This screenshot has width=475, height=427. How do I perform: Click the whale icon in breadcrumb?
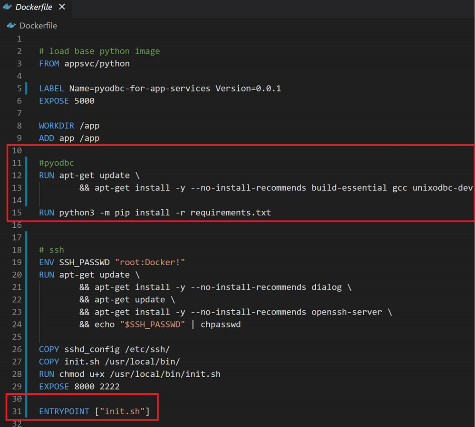click(x=11, y=26)
